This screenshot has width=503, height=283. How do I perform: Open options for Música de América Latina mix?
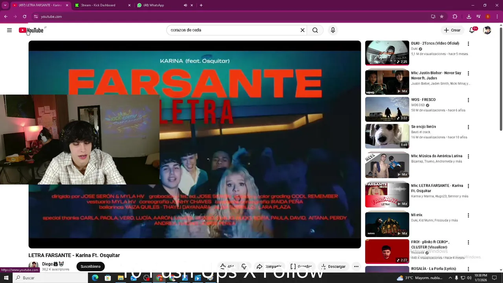coord(468,156)
